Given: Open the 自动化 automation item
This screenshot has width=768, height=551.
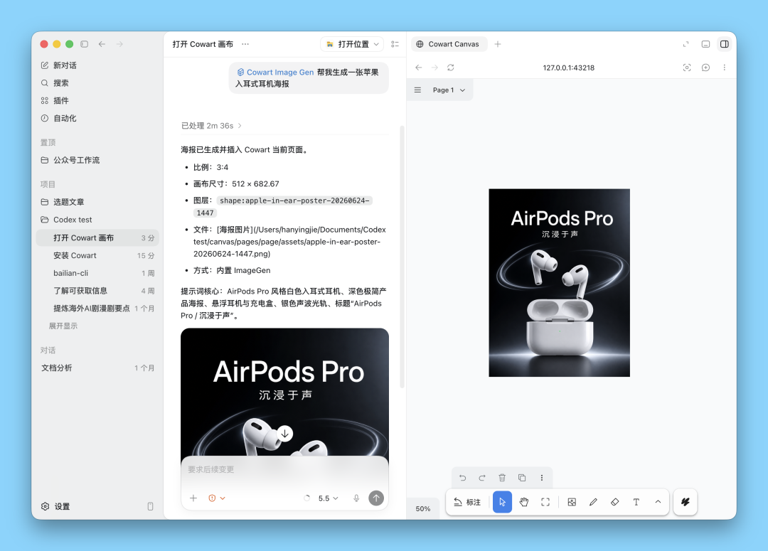Looking at the screenshot, I should pos(97,118).
